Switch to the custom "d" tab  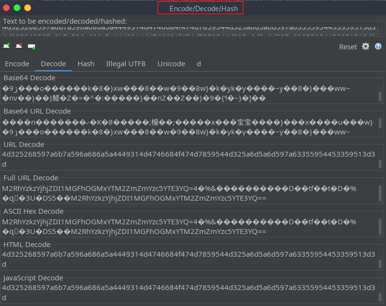[x=199, y=64]
